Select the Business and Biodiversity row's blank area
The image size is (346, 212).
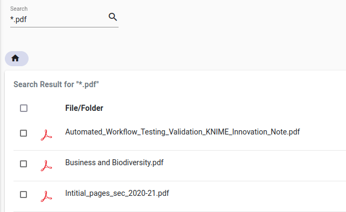click(x=254, y=166)
